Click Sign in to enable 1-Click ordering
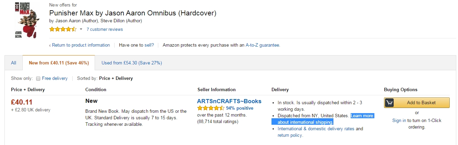The image size is (458, 145). (x=399, y=121)
